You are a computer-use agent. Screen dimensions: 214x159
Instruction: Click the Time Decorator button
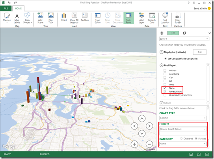(118, 18)
